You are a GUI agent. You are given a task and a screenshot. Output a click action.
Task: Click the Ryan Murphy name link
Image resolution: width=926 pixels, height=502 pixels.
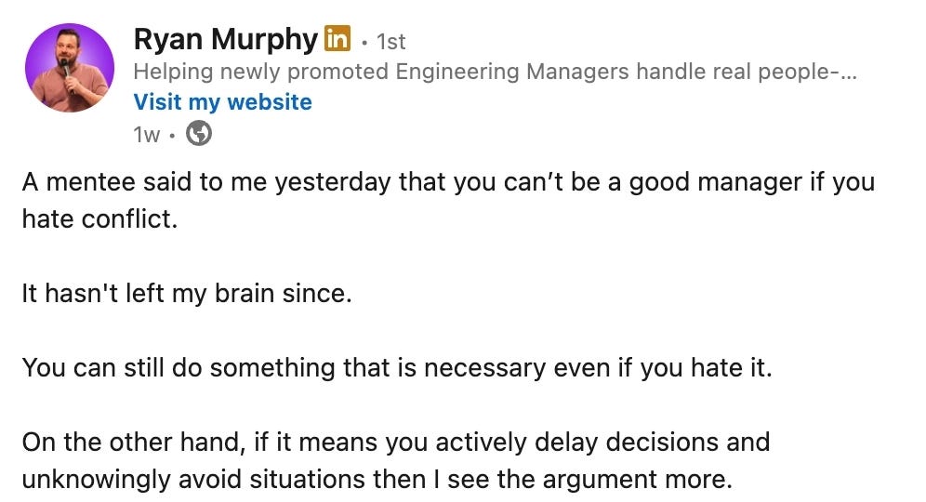[226, 40]
